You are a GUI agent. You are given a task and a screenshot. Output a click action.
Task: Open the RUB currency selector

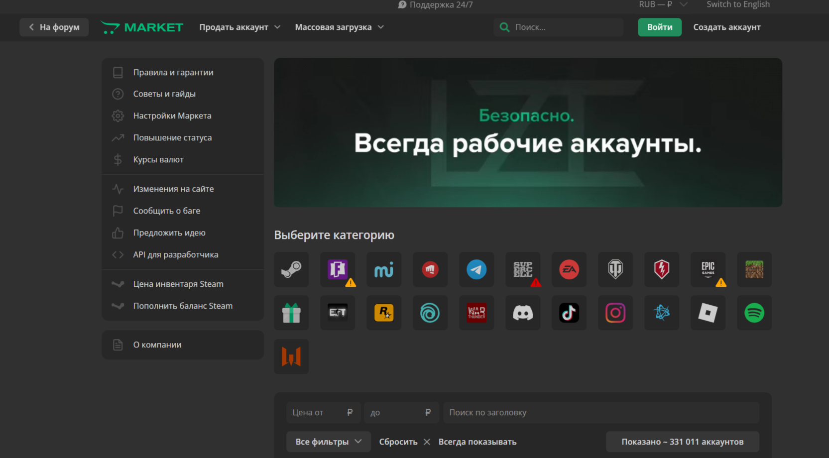point(662,4)
